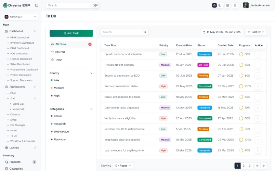The height and width of the screenshot is (171, 275).
Task: Open the notifications bell icon
Action: (235, 5)
